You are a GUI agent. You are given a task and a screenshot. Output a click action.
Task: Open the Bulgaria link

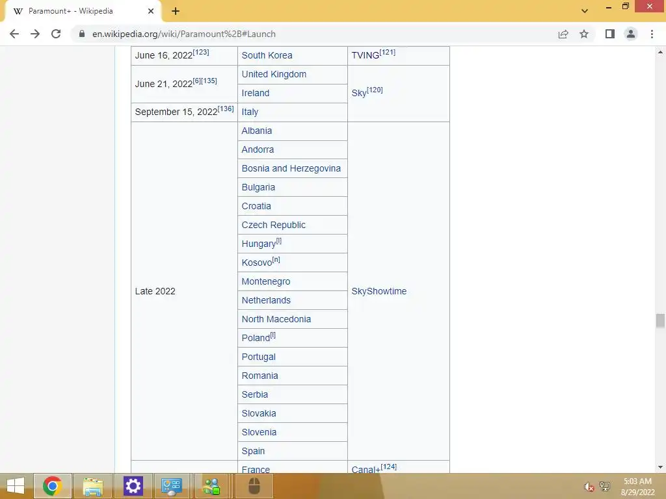(x=258, y=187)
